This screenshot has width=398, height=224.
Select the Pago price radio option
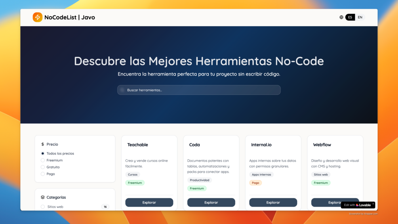43,174
